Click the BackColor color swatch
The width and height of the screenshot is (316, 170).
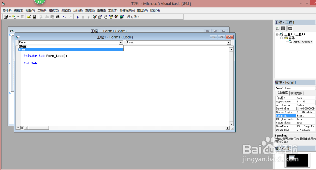[298, 109]
